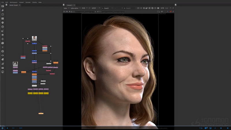Open the Image nodes toolbar menu
The height and width of the screenshot is (130, 231).
click(3, 6)
